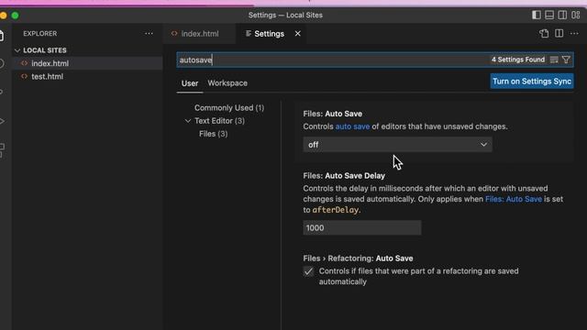Toggle primary side bar layout icon

536,15
